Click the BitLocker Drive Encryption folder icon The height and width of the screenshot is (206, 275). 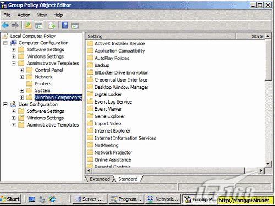pyautogui.click(x=90, y=72)
